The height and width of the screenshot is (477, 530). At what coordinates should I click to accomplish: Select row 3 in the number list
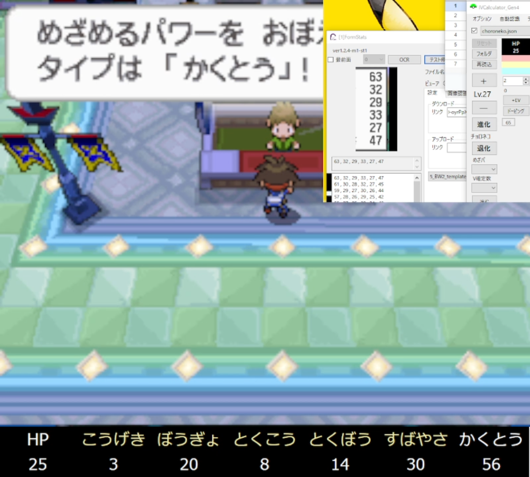point(455,25)
